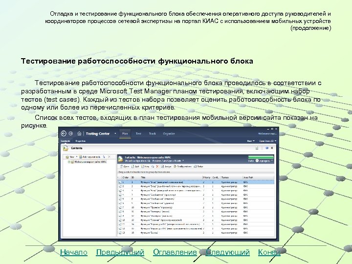The width and height of the screenshot is (352, 264).
Task: Select the last test case, order 13
Action: pyautogui.click(x=196, y=233)
